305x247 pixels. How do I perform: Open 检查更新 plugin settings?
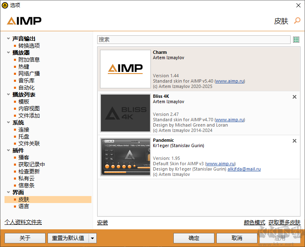point(29,171)
